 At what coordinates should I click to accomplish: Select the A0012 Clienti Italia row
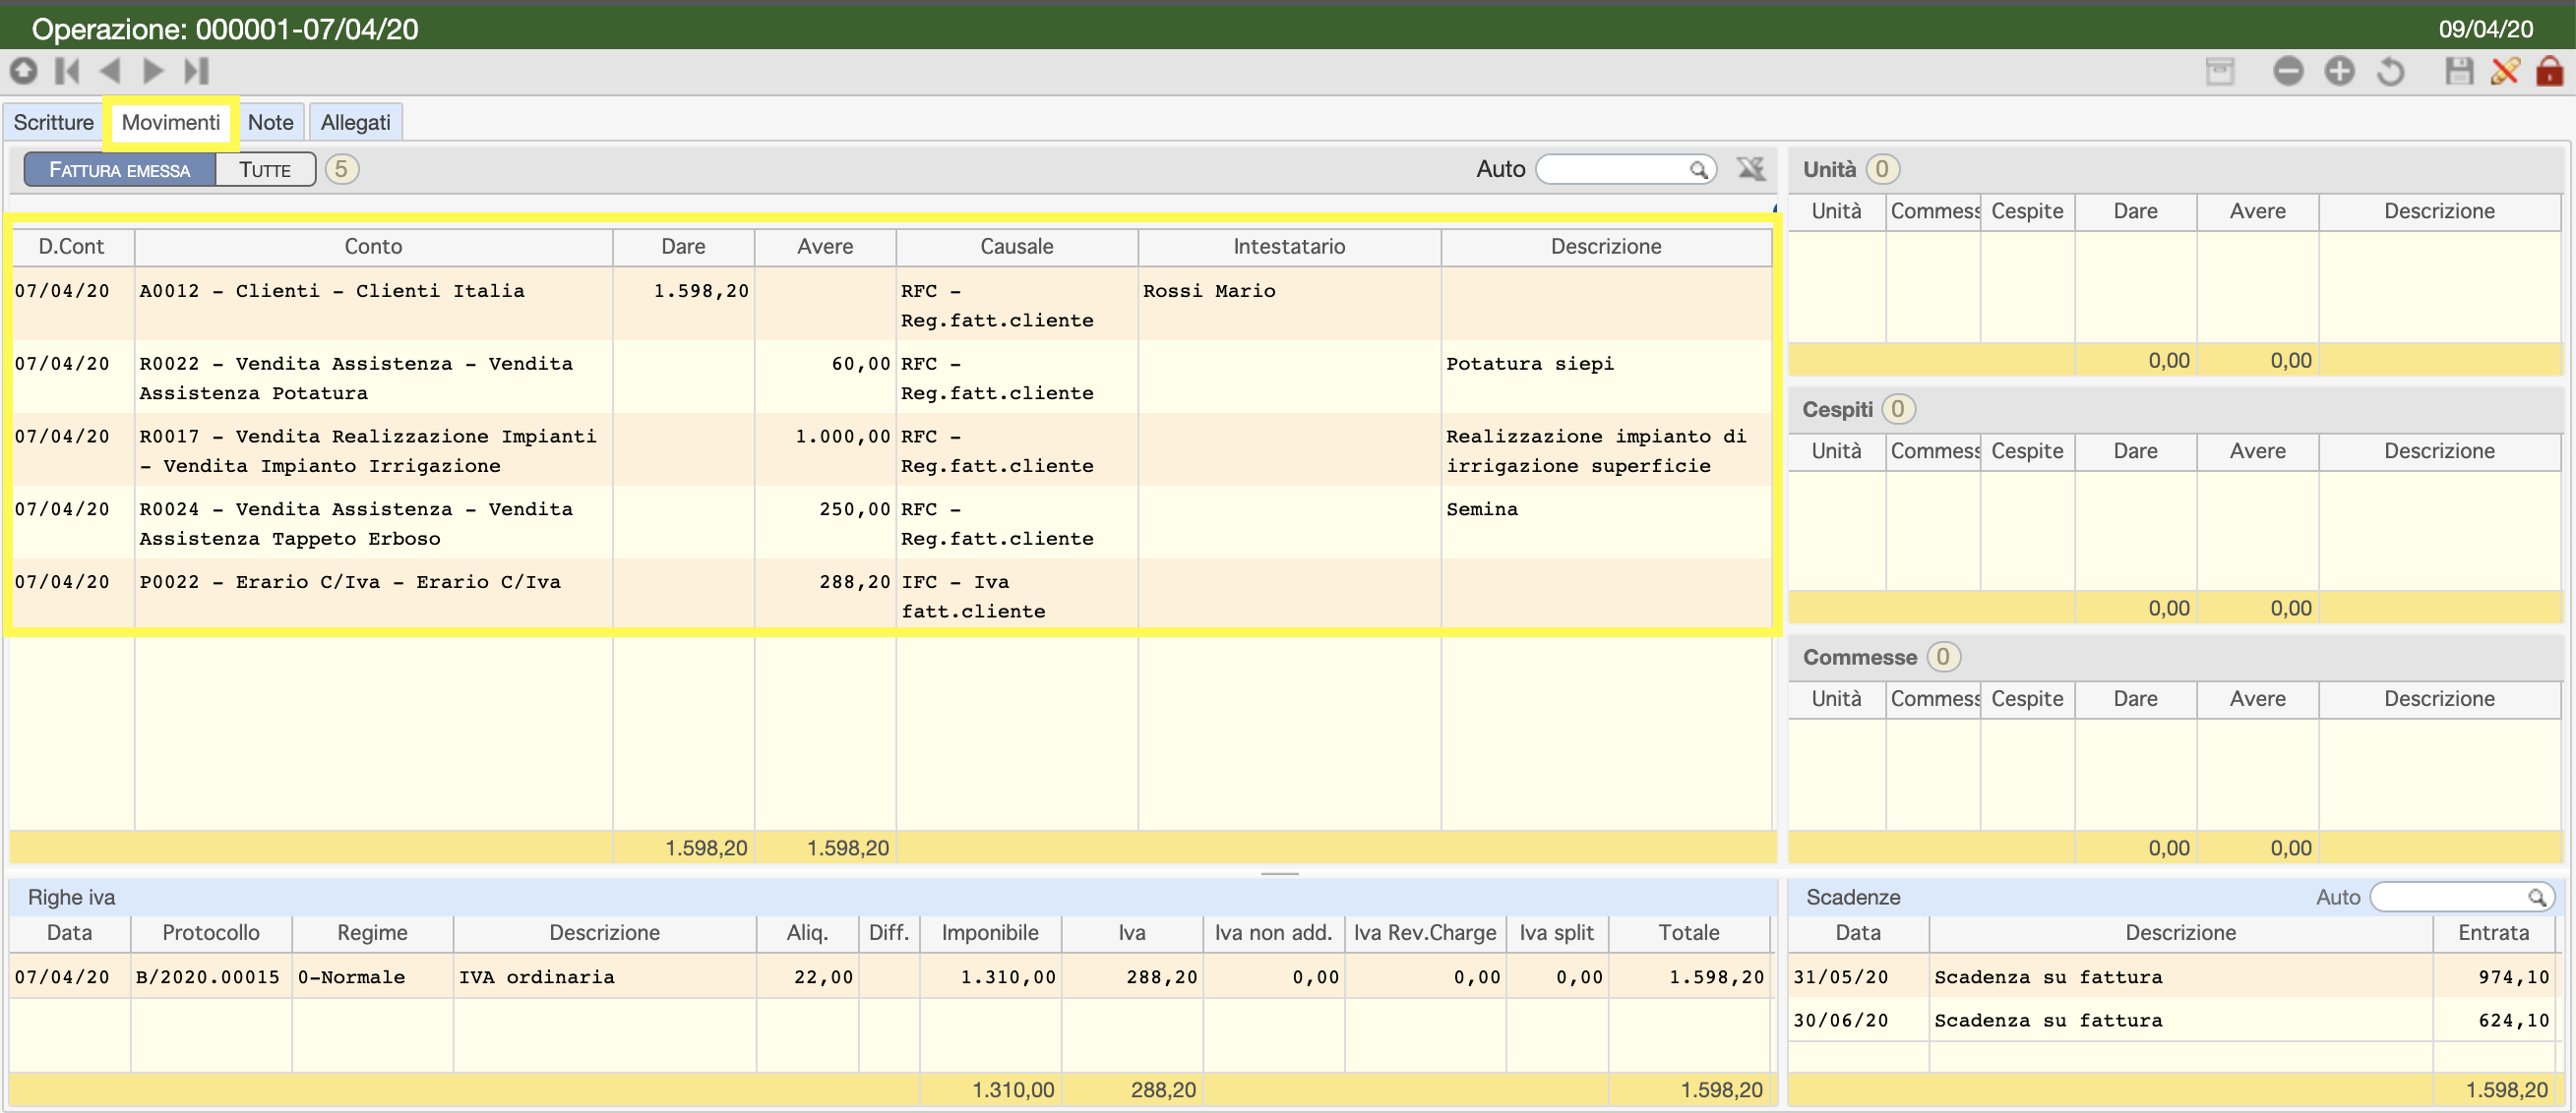891,305
